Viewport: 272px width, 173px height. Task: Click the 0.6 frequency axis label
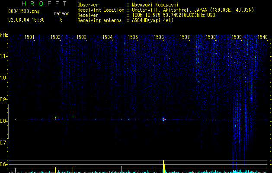click(x=3, y=164)
